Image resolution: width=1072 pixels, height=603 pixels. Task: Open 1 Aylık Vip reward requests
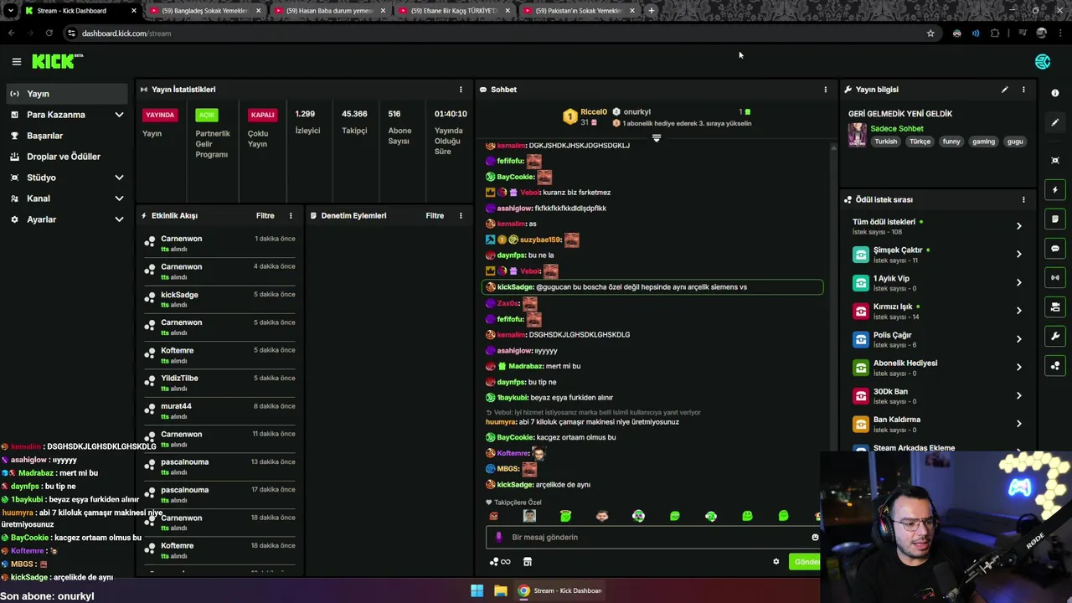pos(936,282)
